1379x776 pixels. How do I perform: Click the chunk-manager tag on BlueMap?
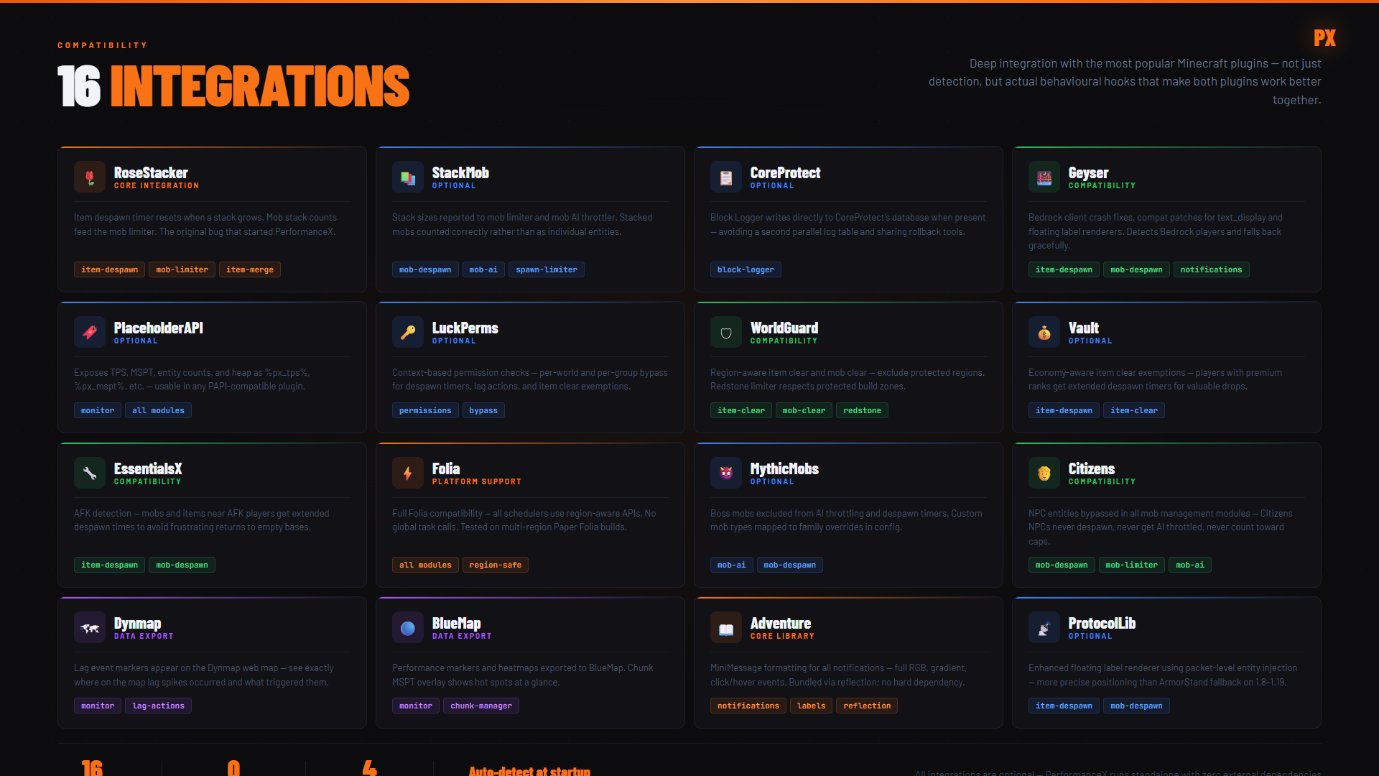481,706
